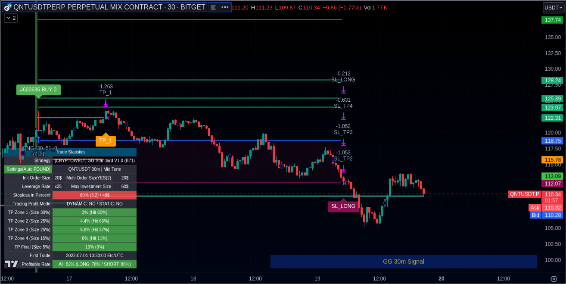This screenshot has width=566, height=284.
Task: Expand the collapsed indicators legend showing 2
Action: click(x=11, y=18)
